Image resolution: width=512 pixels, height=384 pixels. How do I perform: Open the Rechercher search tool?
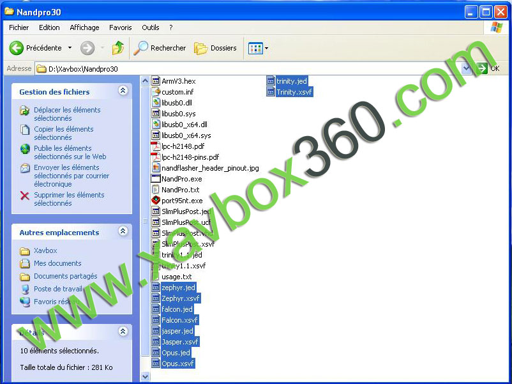click(160, 48)
